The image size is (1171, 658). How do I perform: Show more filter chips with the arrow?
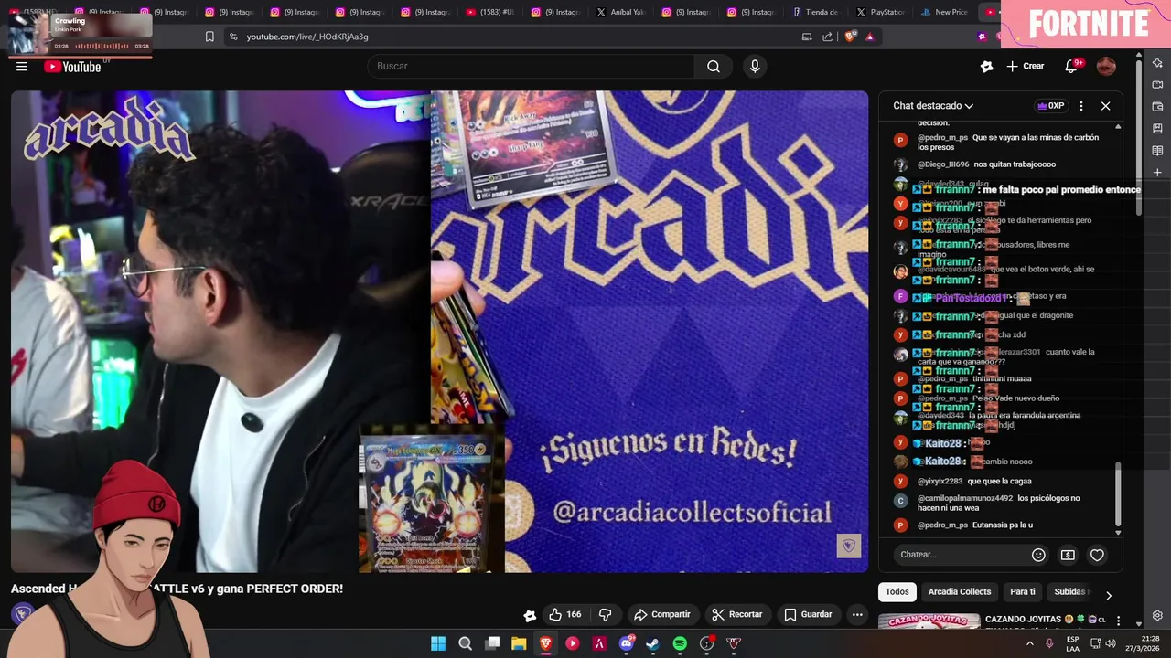pos(1108,595)
